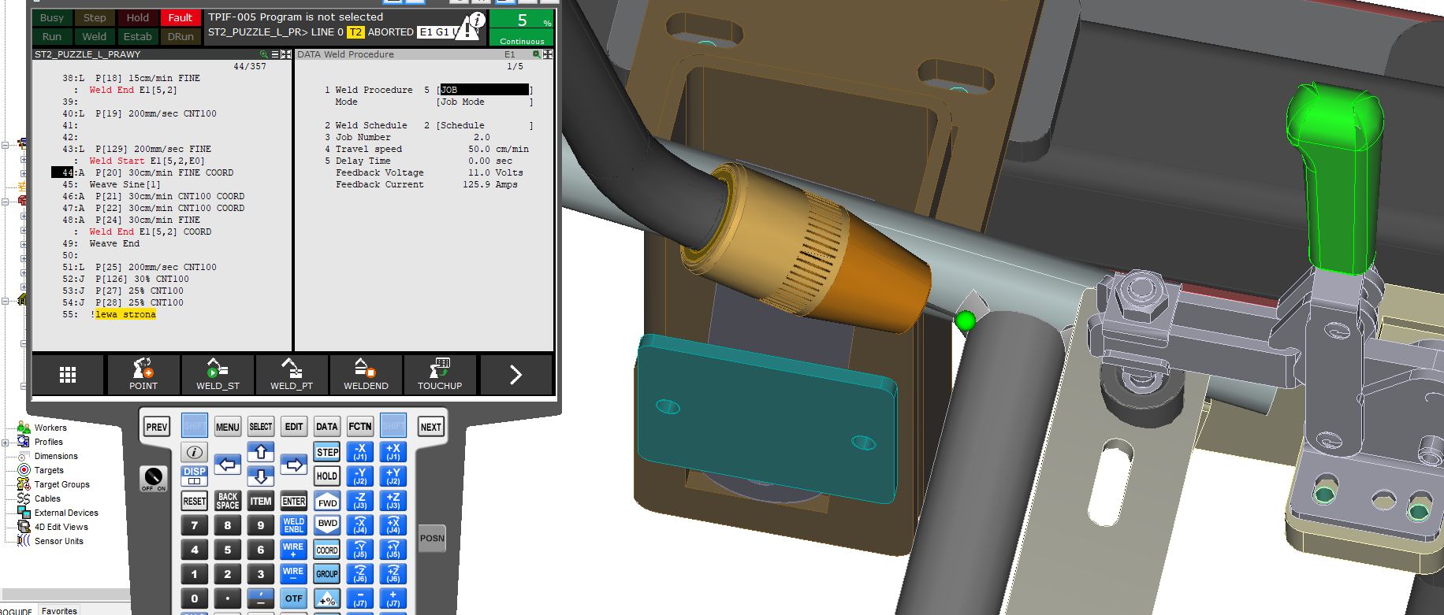Screen dimensions: 1444x615
Task: Click the POSN side button
Action: [432, 539]
